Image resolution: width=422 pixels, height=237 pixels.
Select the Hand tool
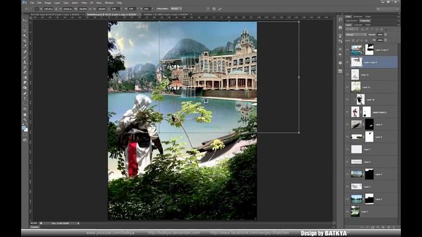(x=25, y=115)
